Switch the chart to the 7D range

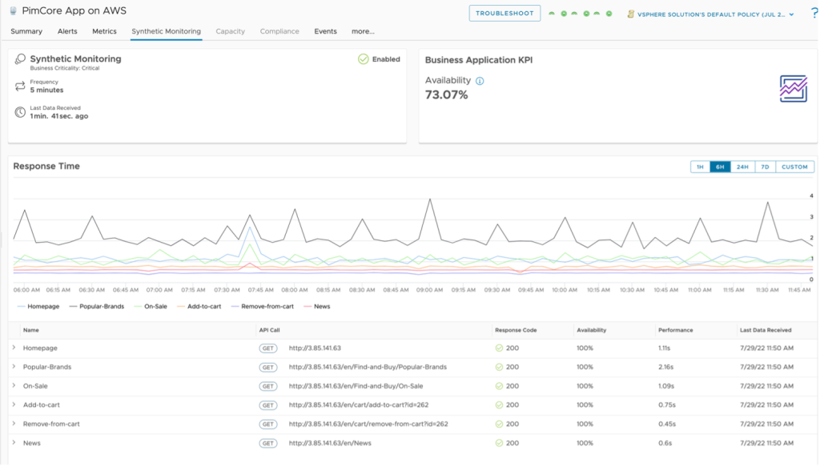pos(765,167)
